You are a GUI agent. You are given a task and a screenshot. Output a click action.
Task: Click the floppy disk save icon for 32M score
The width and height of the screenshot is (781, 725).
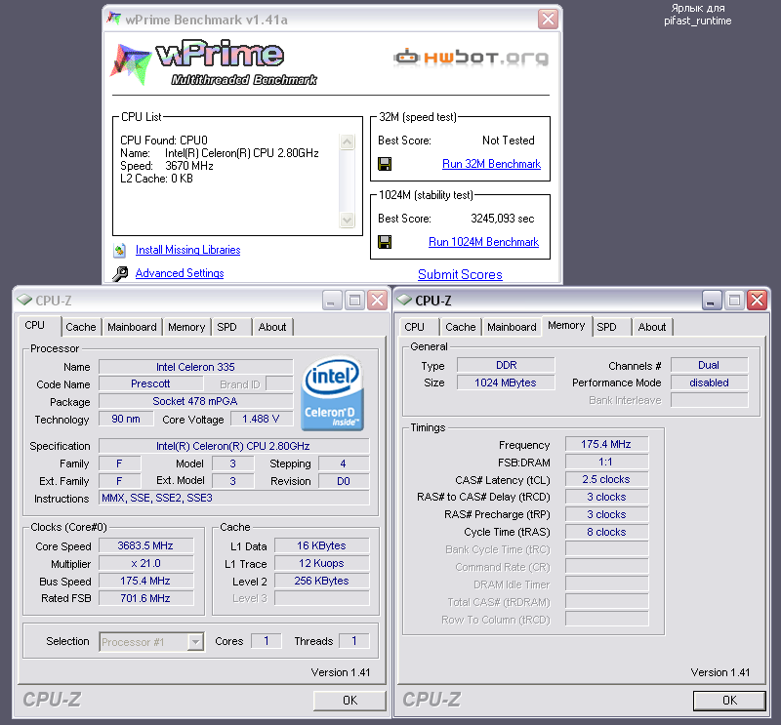(x=385, y=164)
